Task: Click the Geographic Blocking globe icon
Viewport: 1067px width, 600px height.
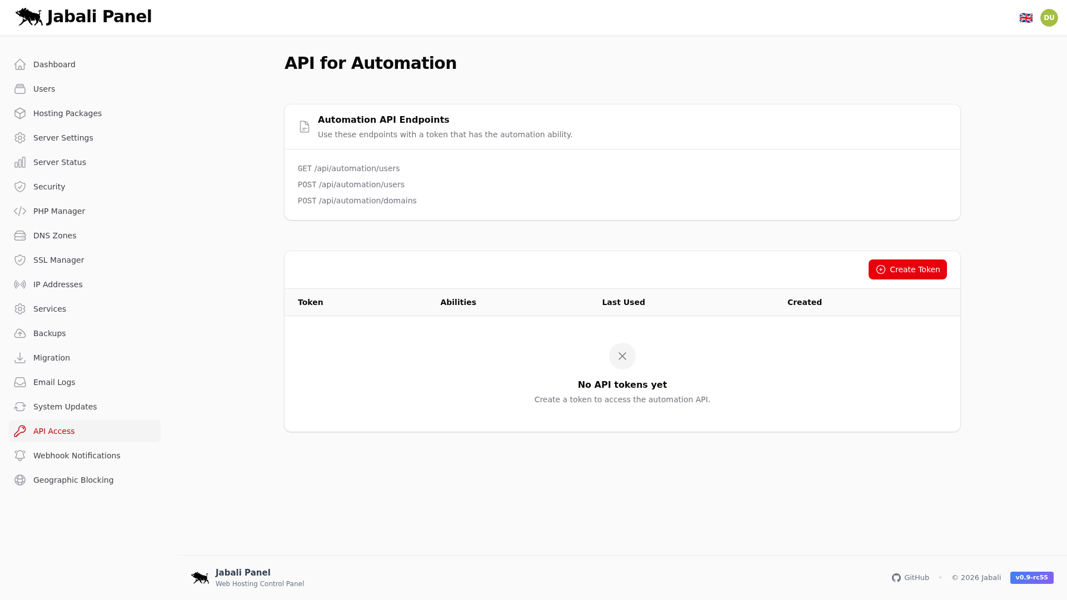Action: pyautogui.click(x=20, y=480)
